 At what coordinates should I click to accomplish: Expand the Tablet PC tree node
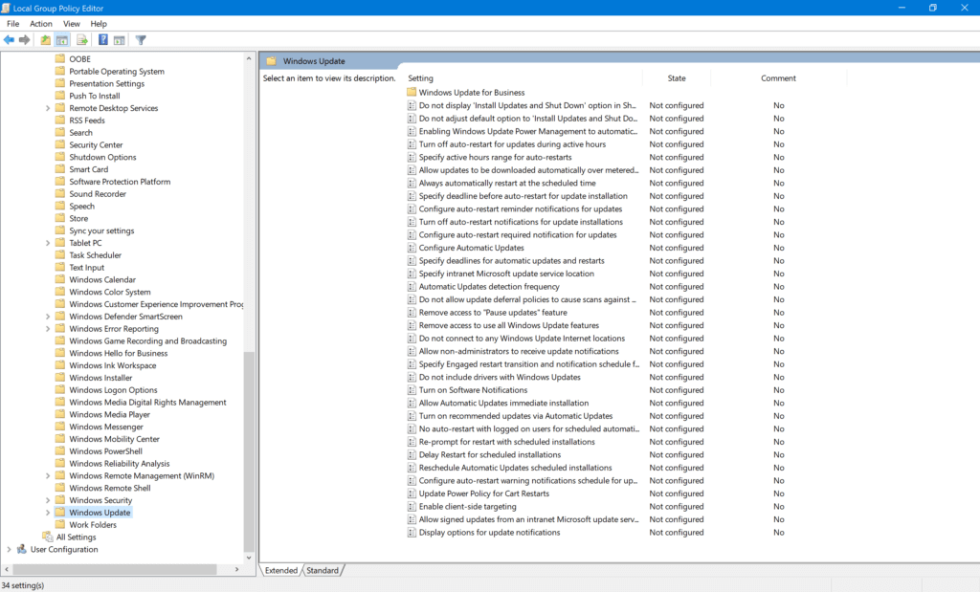tap(48, 243)
